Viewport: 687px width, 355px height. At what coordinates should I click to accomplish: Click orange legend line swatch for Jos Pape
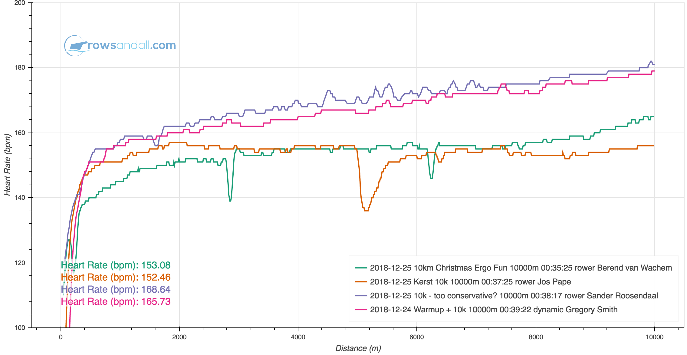(x=361, y=282)
